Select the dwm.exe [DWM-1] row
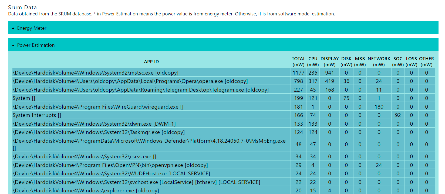 pos(224,124)
